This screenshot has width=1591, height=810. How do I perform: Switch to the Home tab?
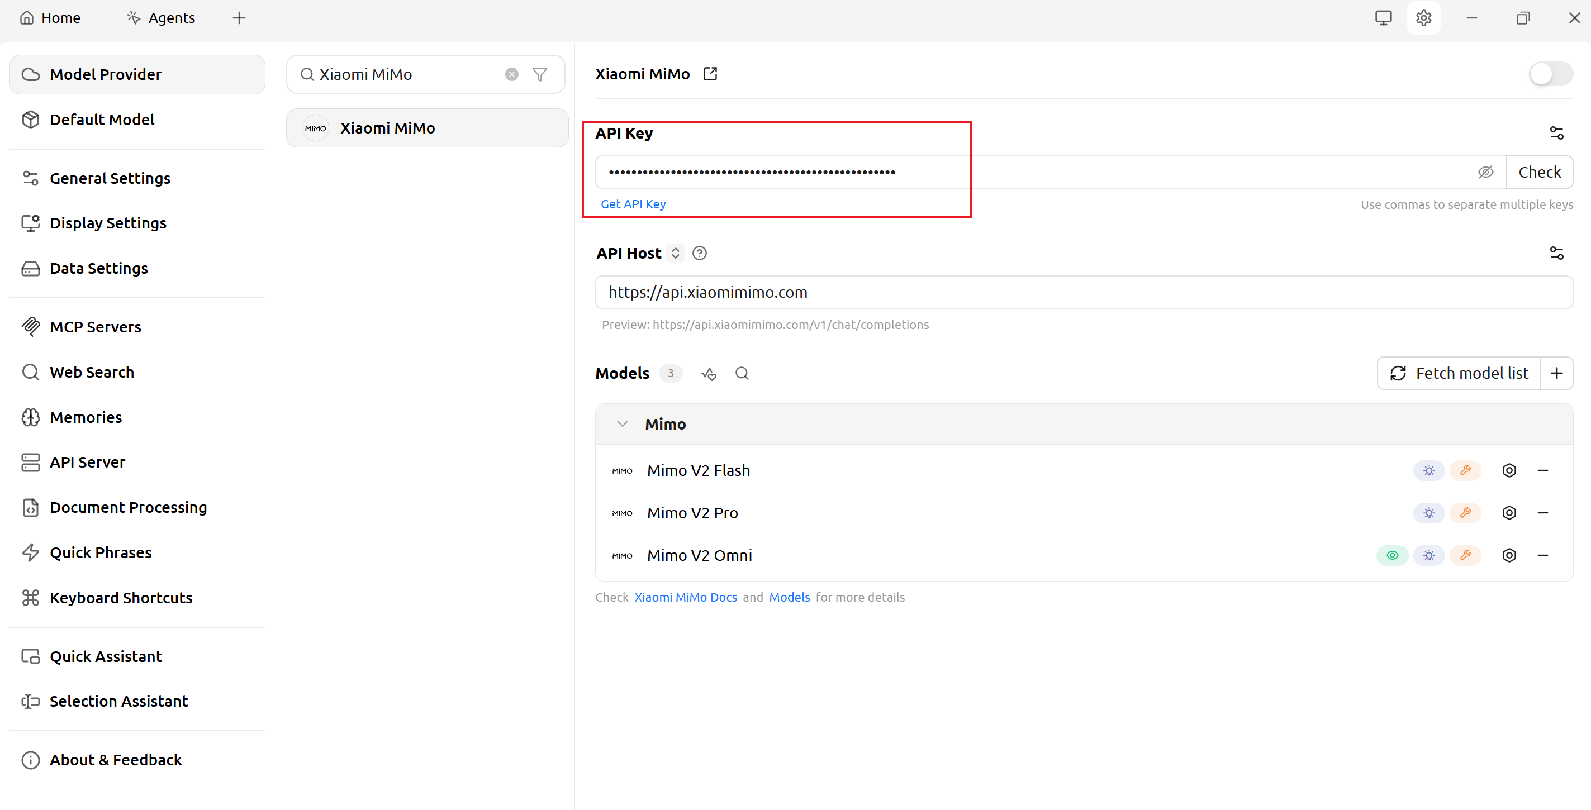[x=50, y=18]
